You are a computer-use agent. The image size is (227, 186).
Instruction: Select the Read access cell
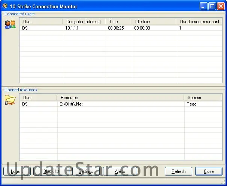[x=191, y=104]
